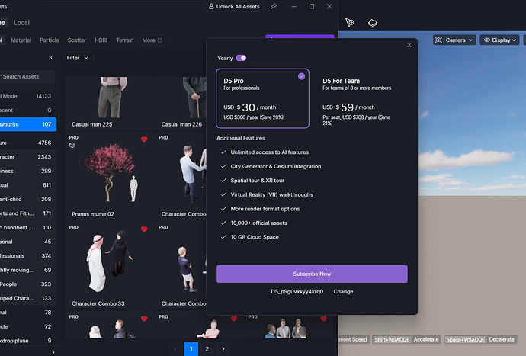Select the Sports and Fitness subcategory 171
The image size is (526, 356).
coord(28,213)
